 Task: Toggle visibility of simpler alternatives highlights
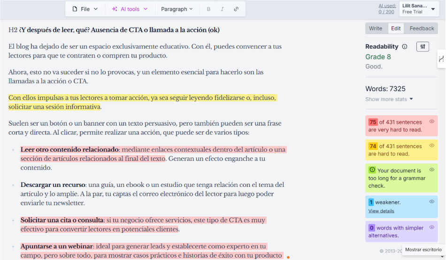431,227
